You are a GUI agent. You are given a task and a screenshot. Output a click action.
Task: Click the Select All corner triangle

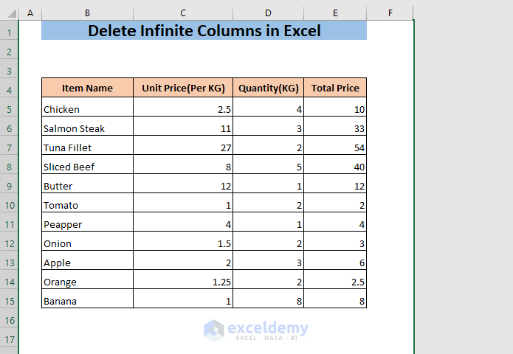[x=9, y=13]
